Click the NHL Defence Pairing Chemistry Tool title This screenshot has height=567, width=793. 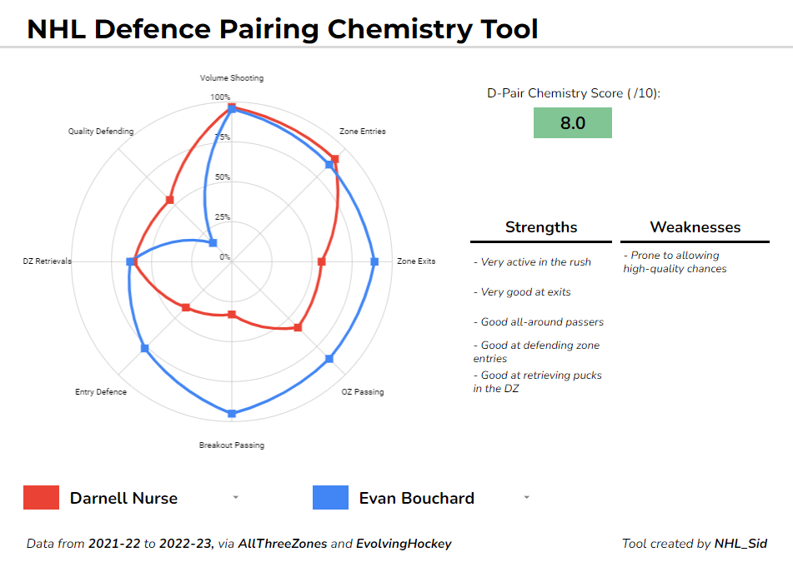pos(283,29)
